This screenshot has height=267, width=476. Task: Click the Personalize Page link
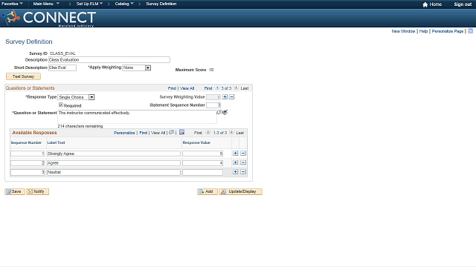point(448,31)
